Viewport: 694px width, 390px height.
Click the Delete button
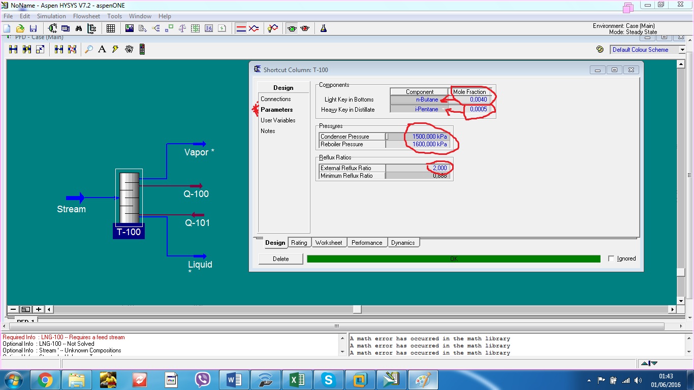[280, 259]
